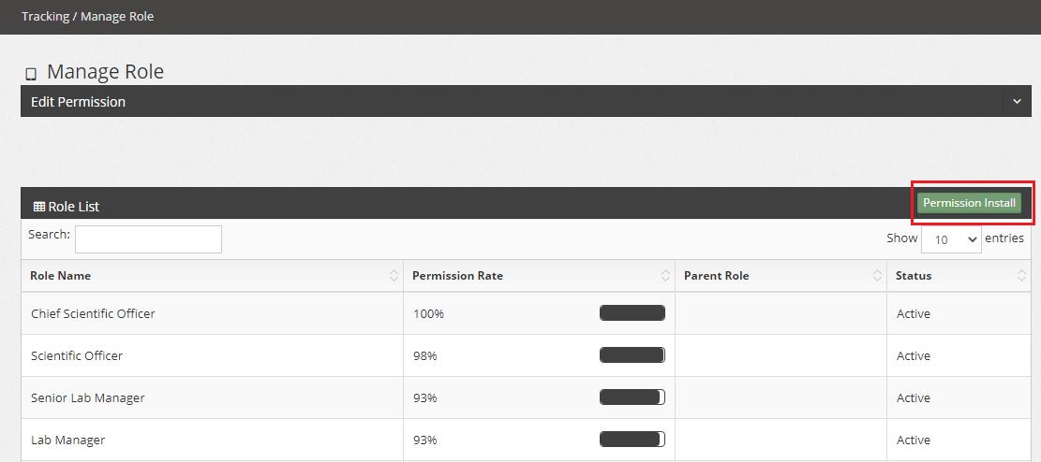
Task: Click the Permission Install button
Action: (969, 203)
